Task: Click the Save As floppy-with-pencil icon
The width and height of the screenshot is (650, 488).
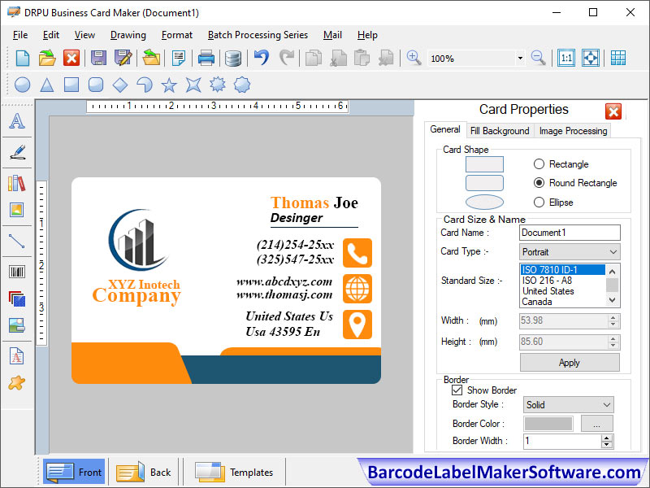Action: [x=123, y=58]
